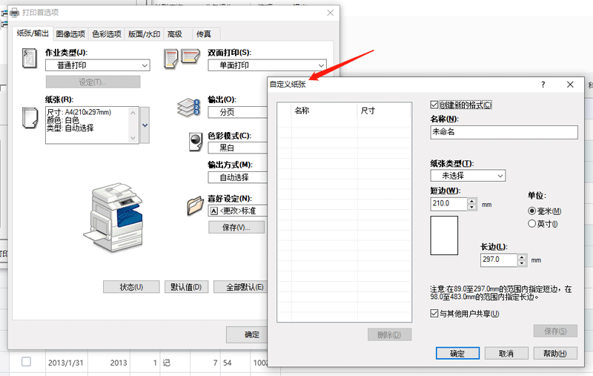Open the 输出方式 自动选择 dropdown
This screenshot has height=376, width=593.
click(237, 177)
